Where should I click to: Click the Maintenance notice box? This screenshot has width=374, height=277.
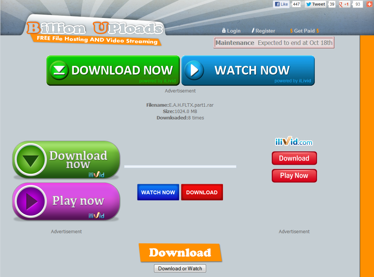[x=274, y=43]
